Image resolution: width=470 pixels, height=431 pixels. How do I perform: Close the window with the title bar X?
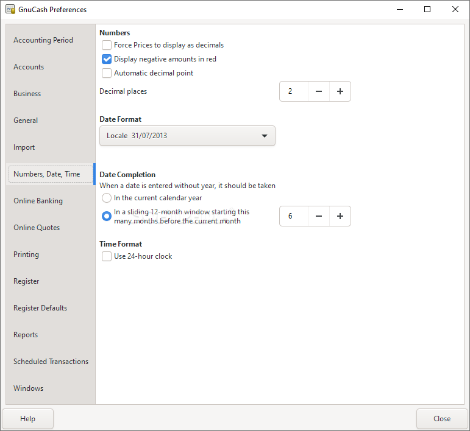coord(455,9)
